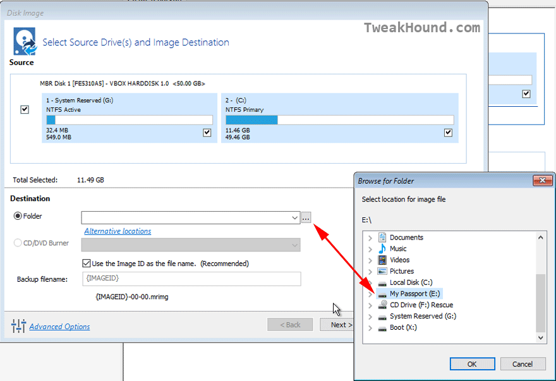Viewport: 556px width, 381px height.
Task: Expand the Documents tree node
Action: pyautogui.click(x=370, y=238)
